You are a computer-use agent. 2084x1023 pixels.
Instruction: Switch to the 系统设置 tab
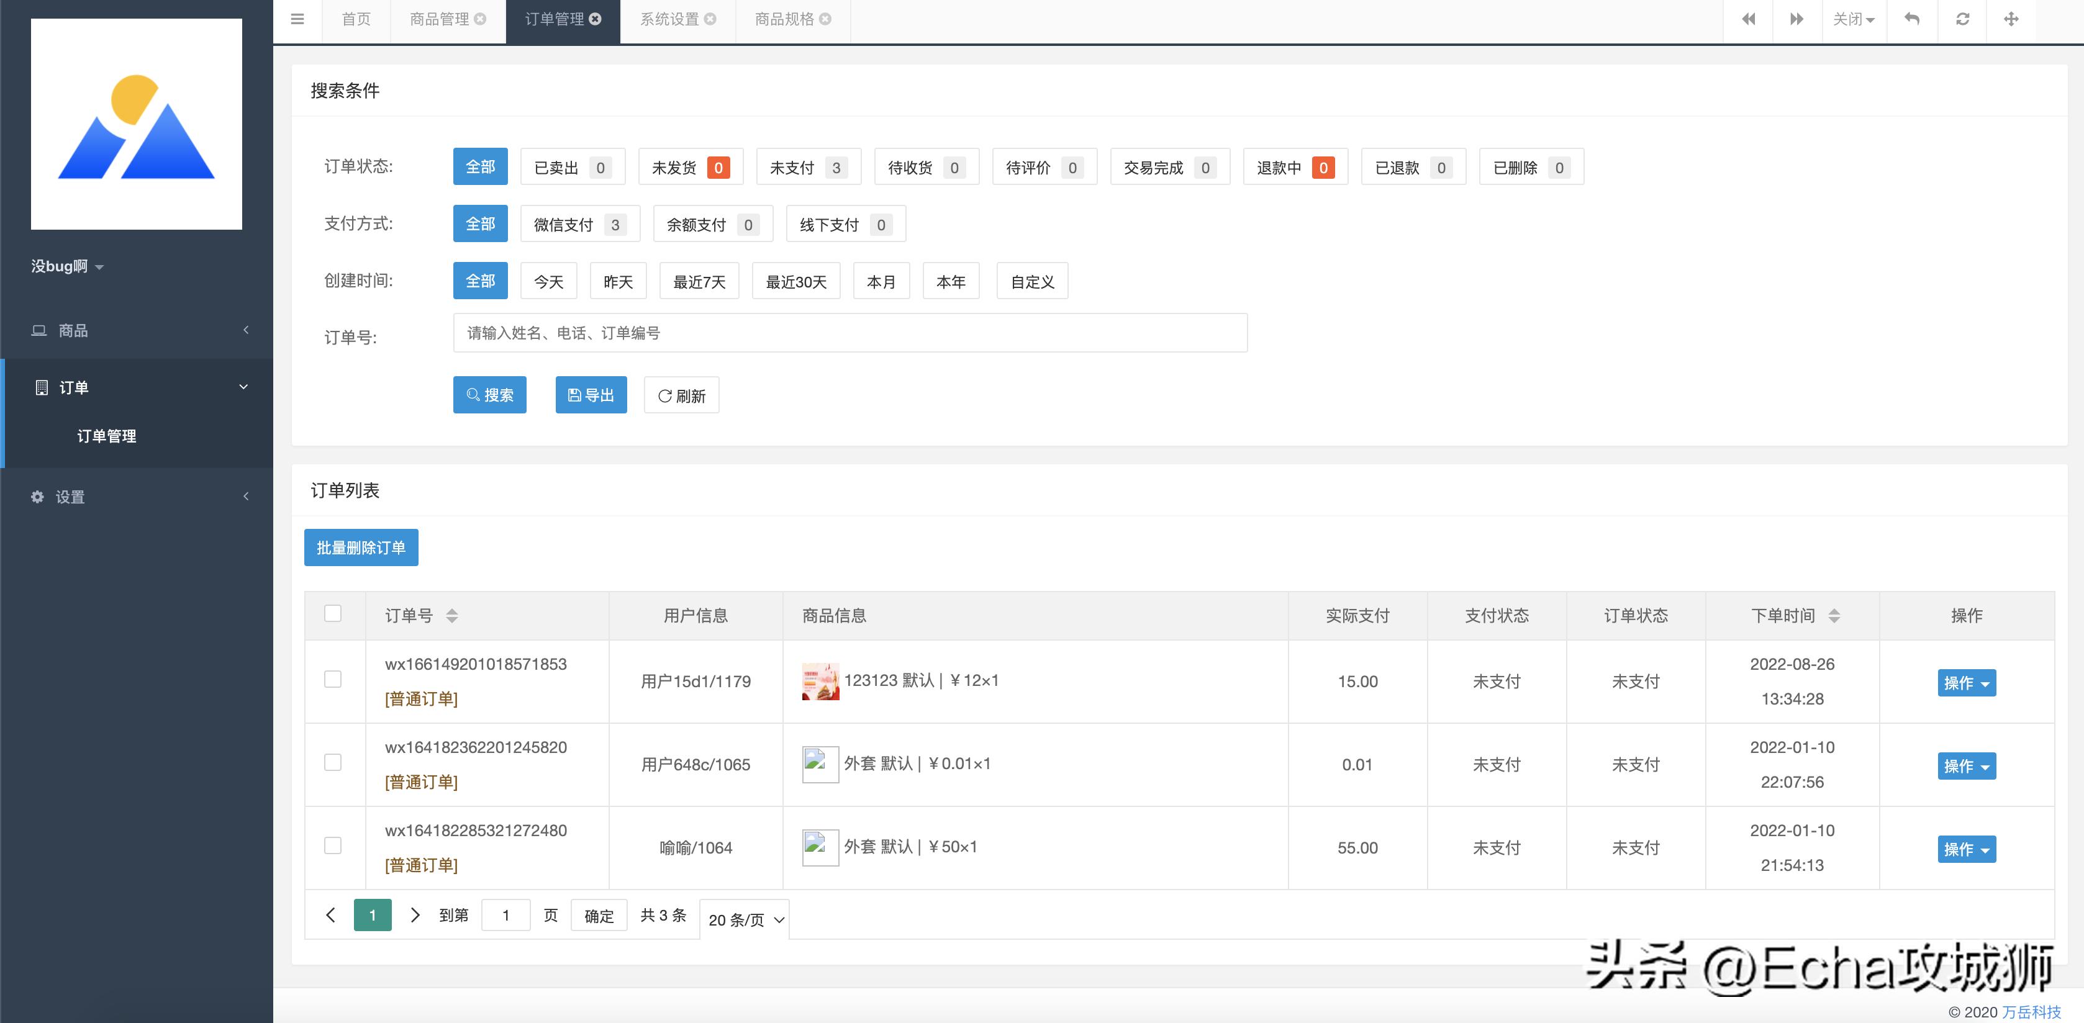[x=668, y=19]
